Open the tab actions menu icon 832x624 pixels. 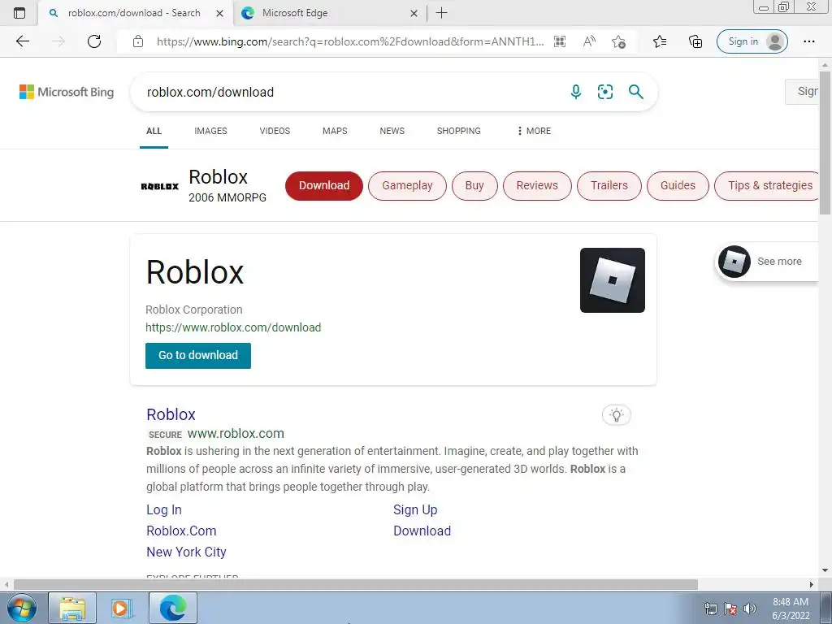coord(19,13)
